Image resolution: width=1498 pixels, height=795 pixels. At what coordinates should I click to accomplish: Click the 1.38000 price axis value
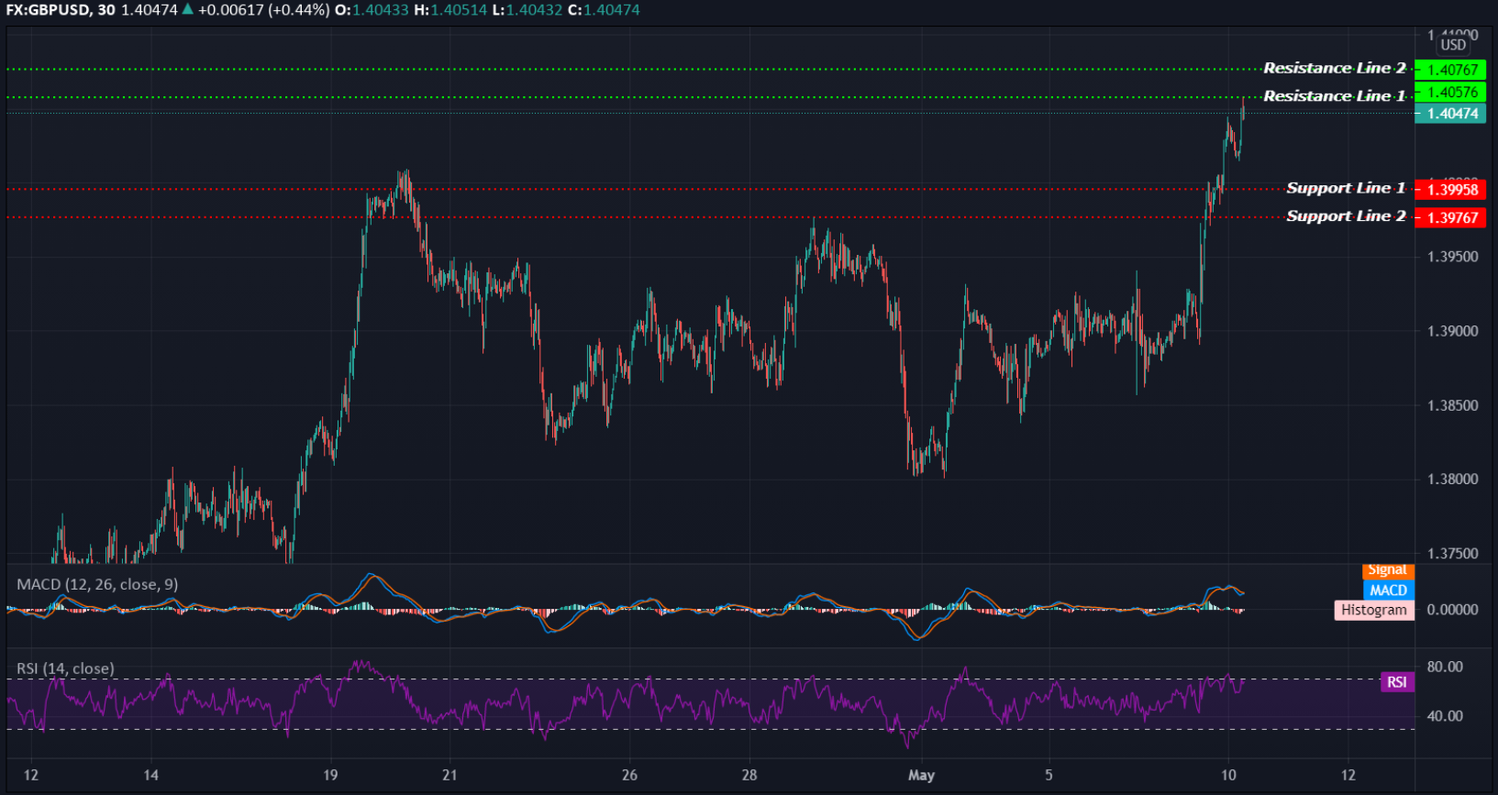pyautogui.click(x=1453, y=479)
